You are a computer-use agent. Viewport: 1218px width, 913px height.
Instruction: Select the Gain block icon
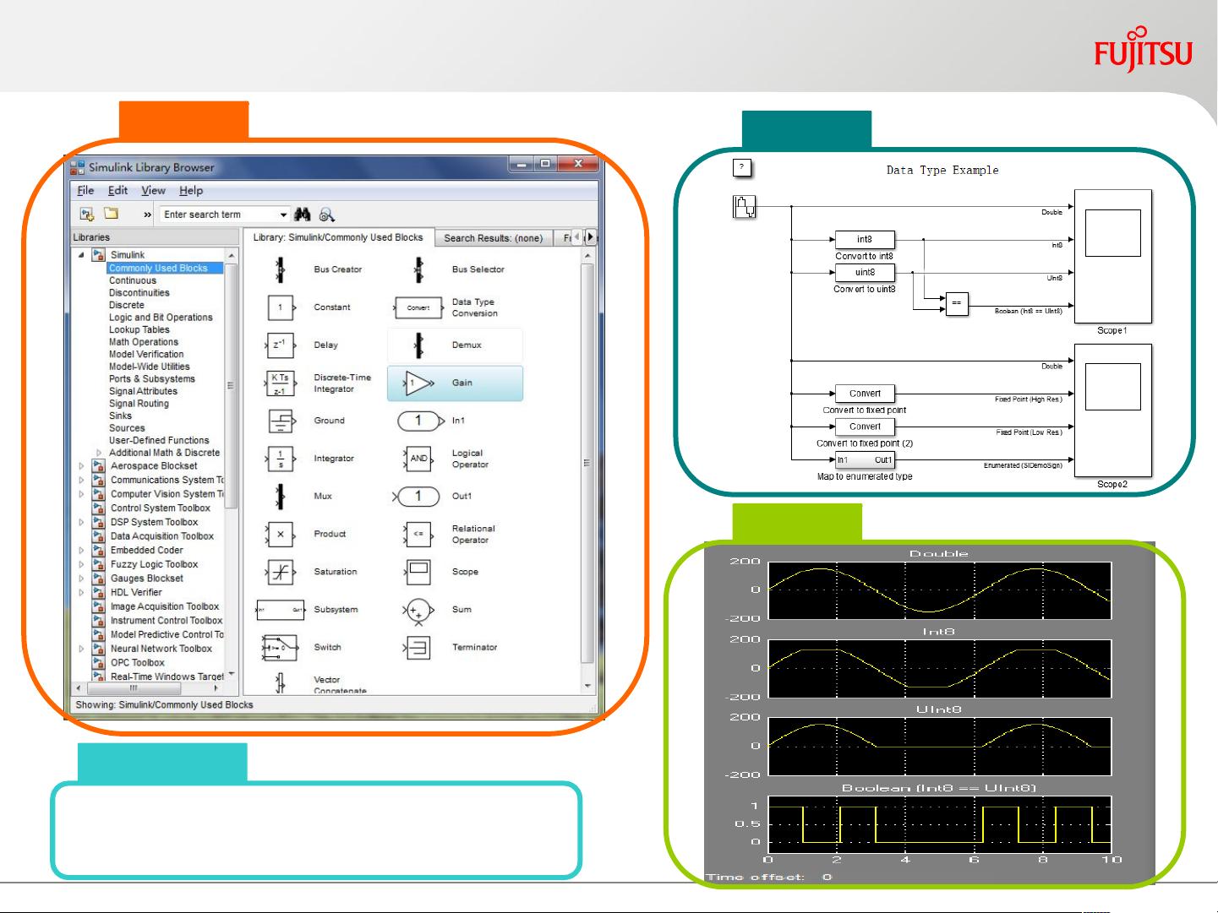click(x=418, y=383)
